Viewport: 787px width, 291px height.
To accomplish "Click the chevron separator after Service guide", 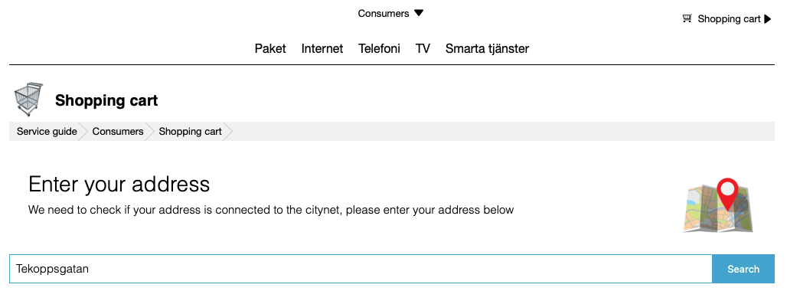I will (83, 132).
